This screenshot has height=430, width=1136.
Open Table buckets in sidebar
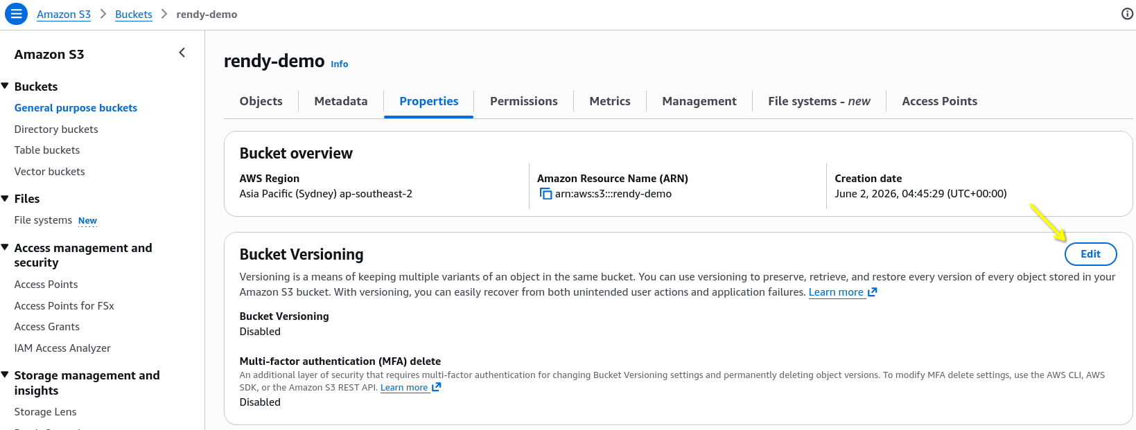tap(47, 150)
